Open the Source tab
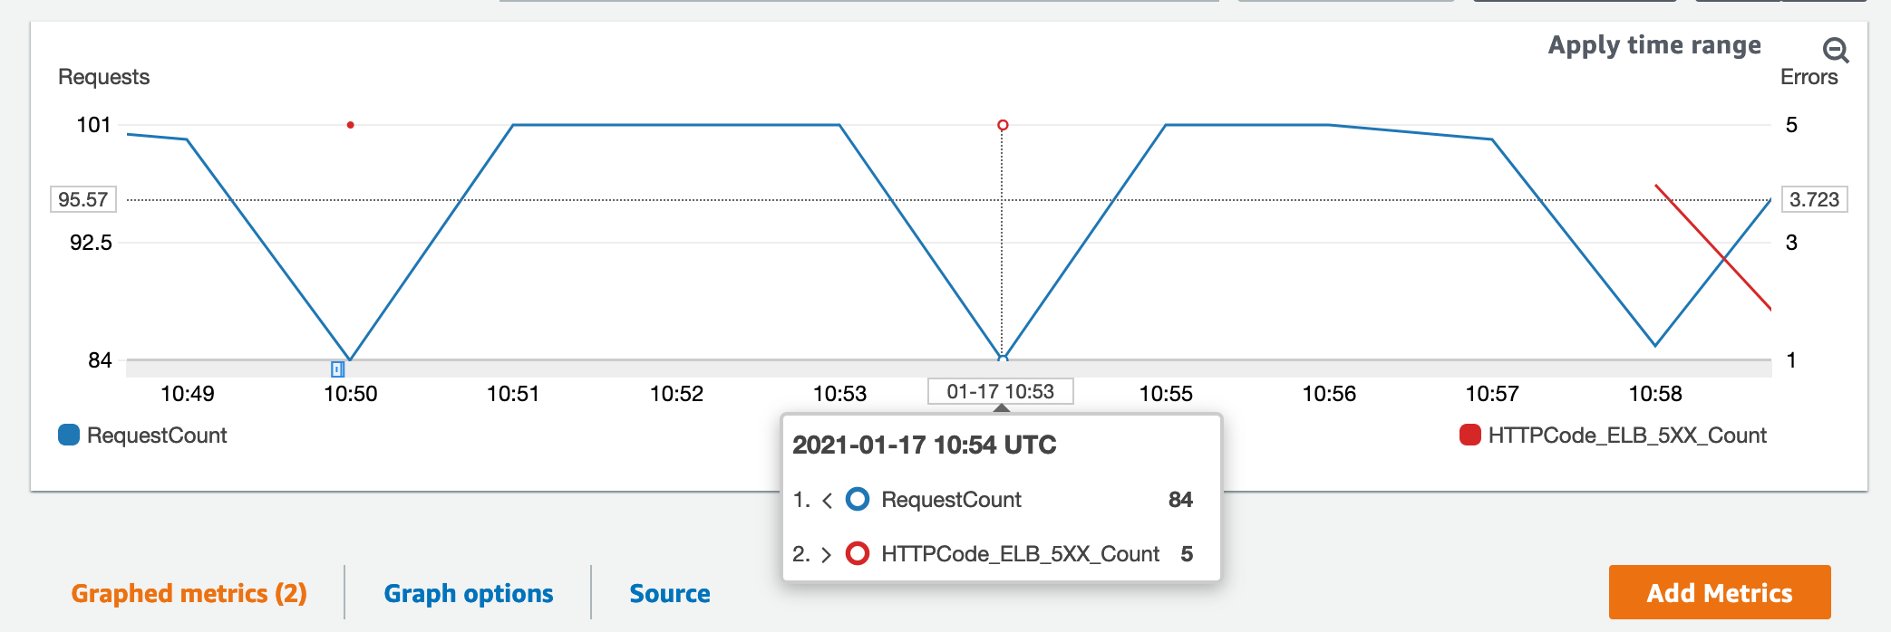The width and height of the screenshot is (1891, 632). tap(670, 593)
